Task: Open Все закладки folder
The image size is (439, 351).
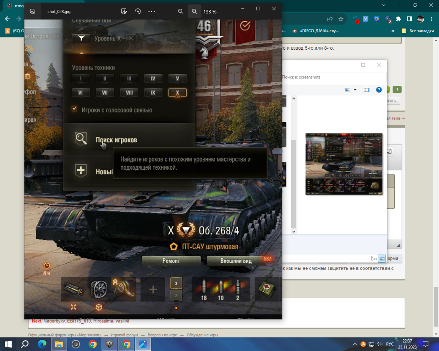Action: click(418, 31)
